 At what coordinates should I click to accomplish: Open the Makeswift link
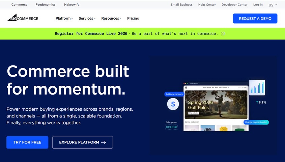point(72,4)
